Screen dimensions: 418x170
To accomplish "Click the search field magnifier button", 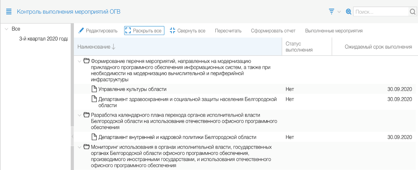I will pos(412,12).
